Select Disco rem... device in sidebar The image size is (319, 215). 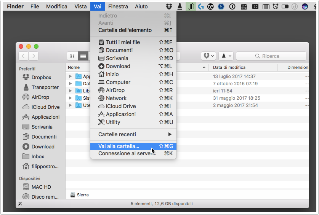(40, 197)
